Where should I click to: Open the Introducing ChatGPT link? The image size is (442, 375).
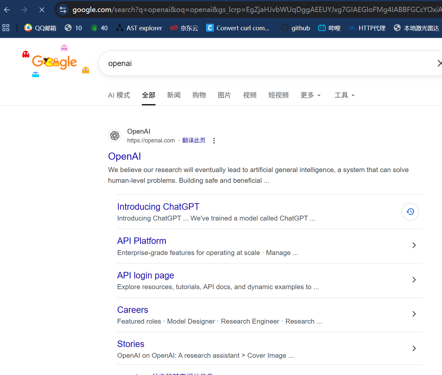click(158, 207)
